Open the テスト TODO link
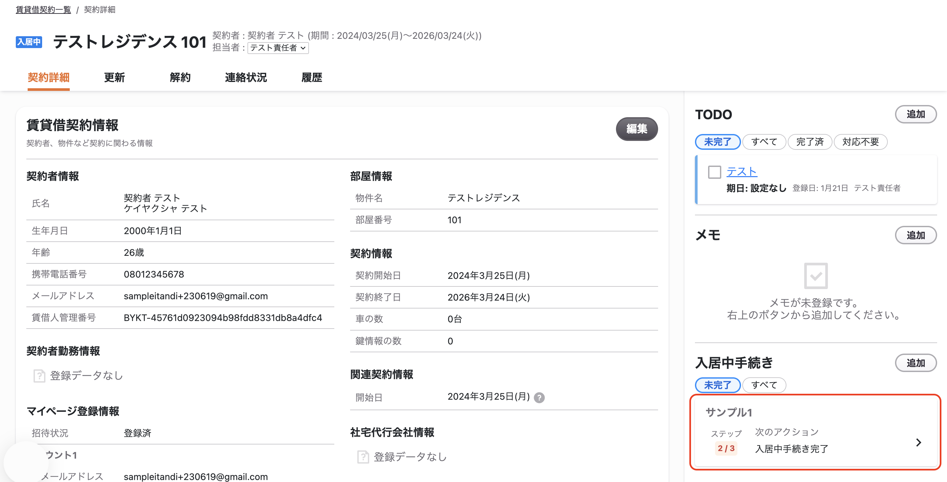 coord(742,172)
